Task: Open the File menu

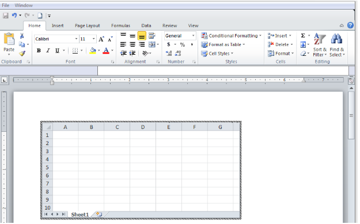Action: [6, 5]
